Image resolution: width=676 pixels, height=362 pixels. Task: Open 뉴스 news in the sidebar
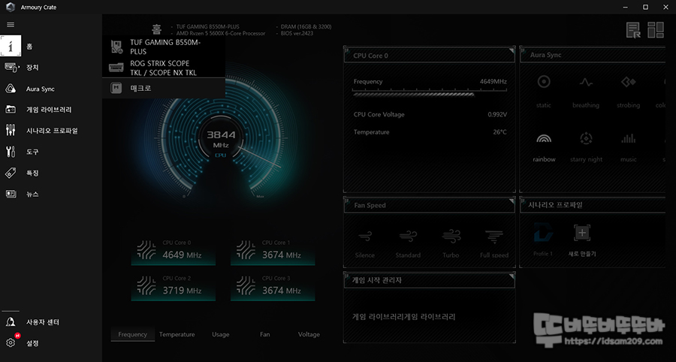pyautogui.click(x=51, y=194)
